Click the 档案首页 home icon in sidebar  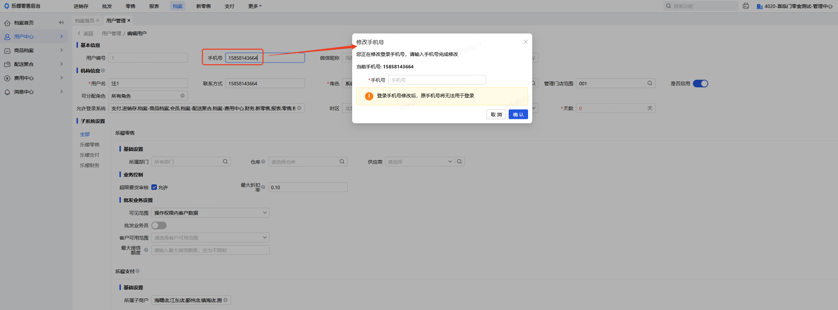(x=7, y=23)
